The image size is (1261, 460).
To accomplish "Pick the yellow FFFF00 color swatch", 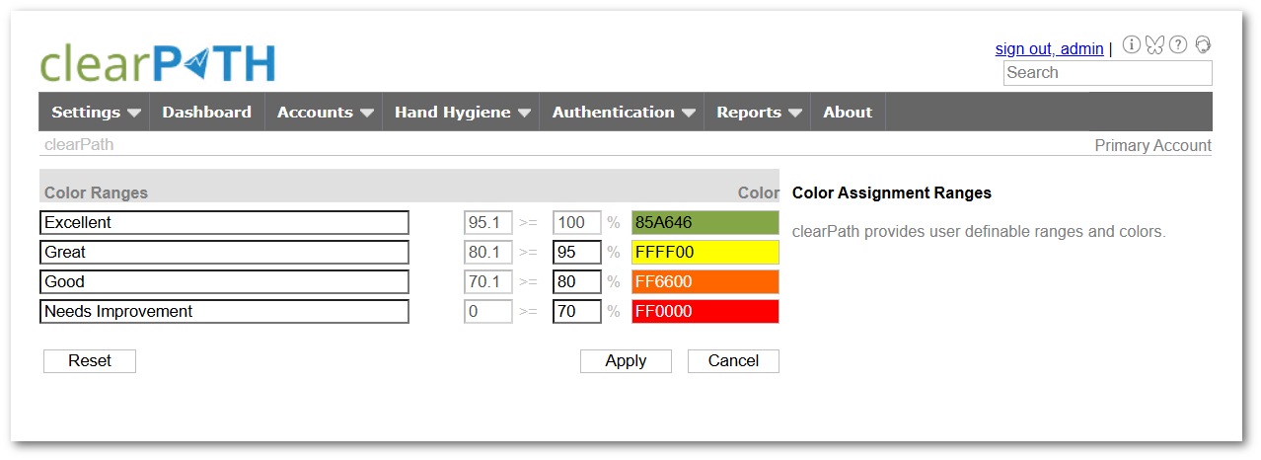I will (x=705, y=252).
